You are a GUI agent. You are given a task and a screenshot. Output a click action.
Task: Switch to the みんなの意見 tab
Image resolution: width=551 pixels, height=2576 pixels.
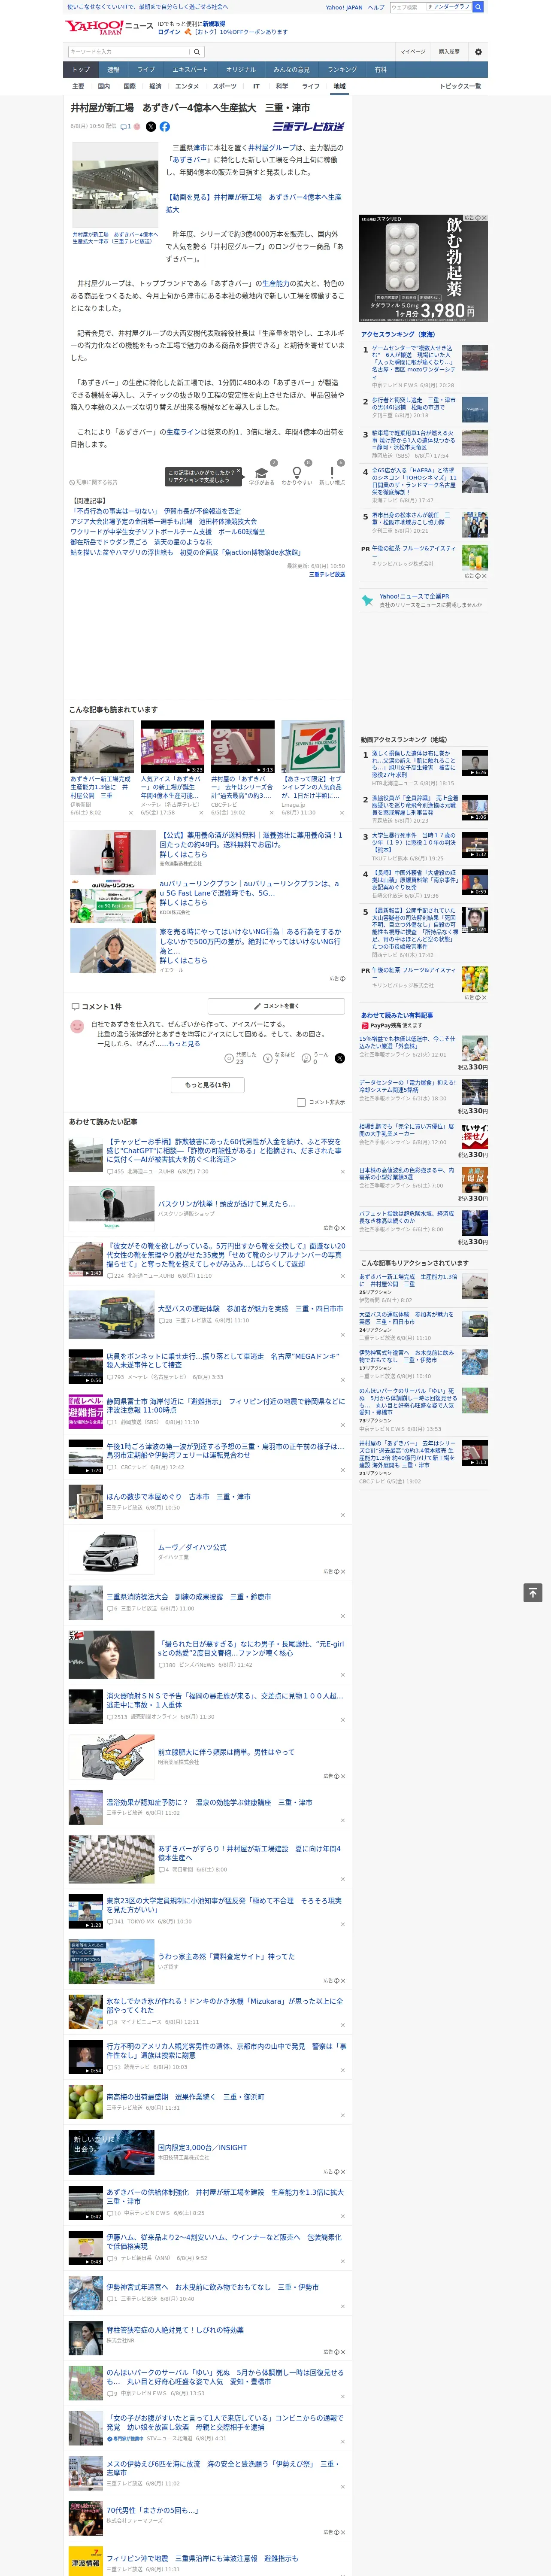click(292, 69)
